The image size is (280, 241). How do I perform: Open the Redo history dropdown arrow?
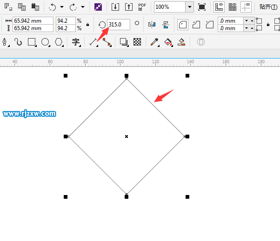click(83, 7)
